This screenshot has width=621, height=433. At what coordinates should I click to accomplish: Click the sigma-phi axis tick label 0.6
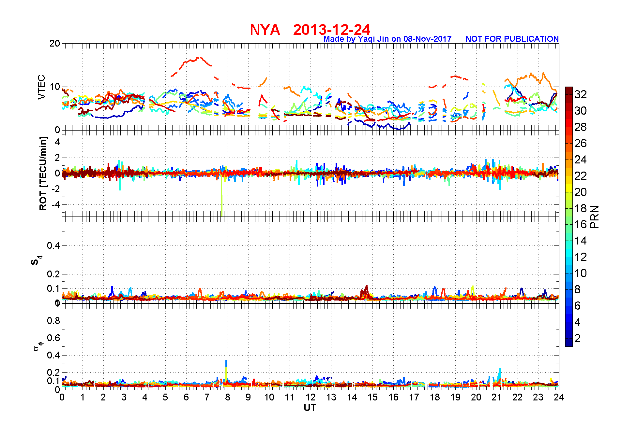click(x=53, y=338)
